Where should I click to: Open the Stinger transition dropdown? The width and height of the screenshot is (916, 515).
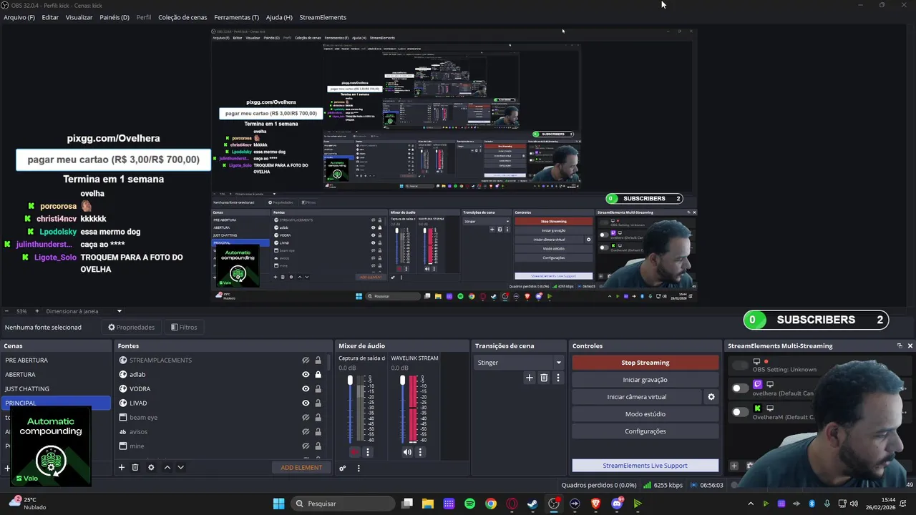pos(520,363)
